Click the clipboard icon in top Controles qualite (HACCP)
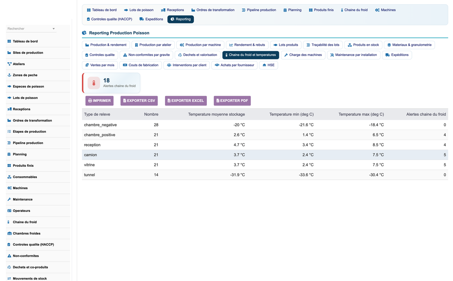 click(88, 19)
